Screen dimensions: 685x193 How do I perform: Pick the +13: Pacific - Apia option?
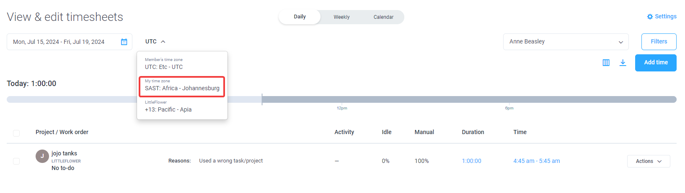[182, 107]
